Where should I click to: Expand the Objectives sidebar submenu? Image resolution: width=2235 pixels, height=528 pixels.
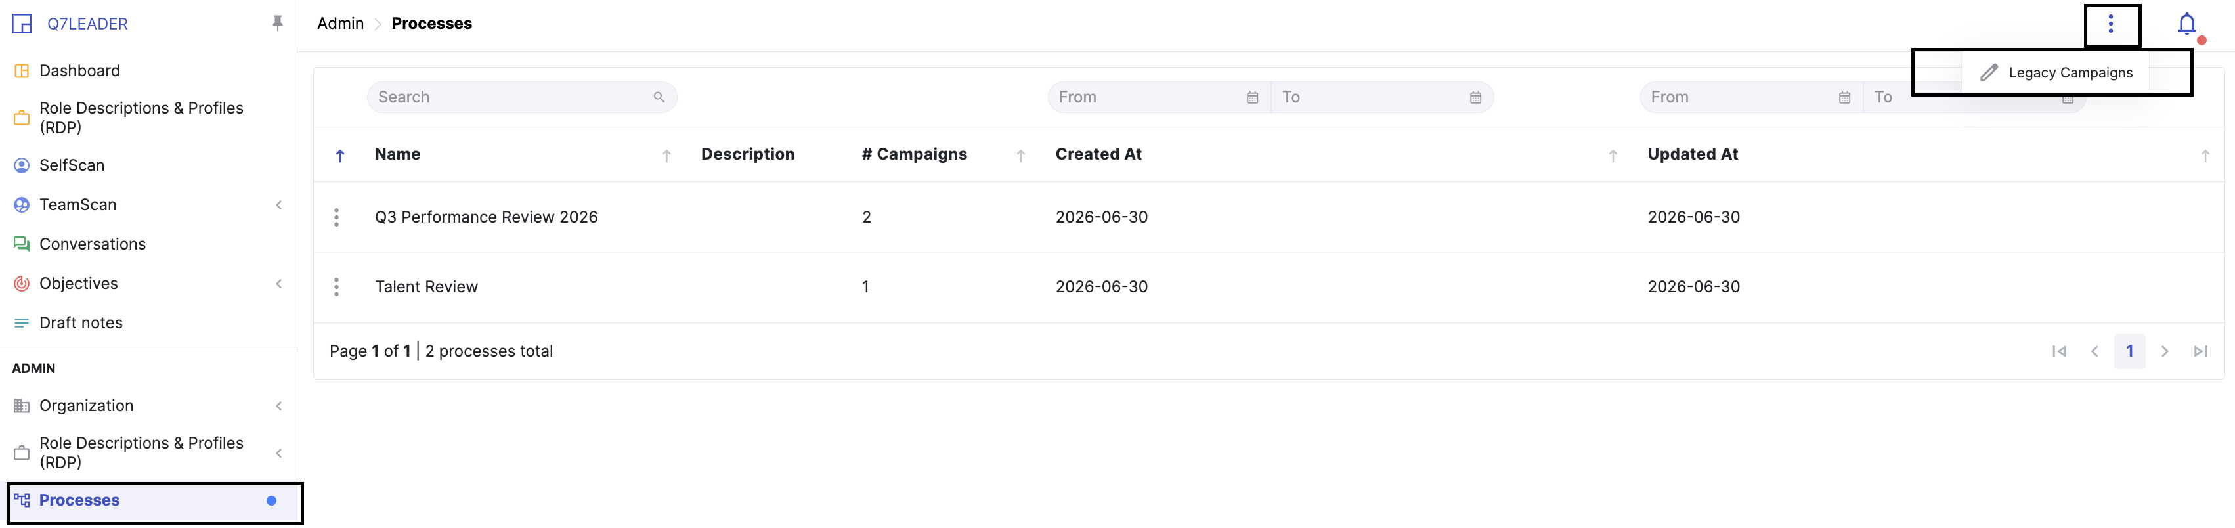(278, 284)
